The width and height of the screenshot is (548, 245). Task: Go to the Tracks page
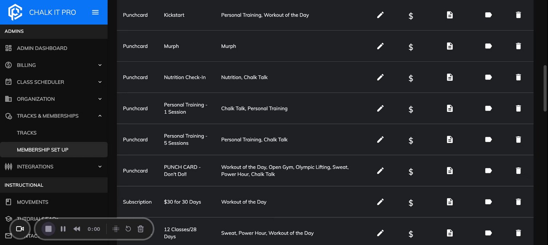point(27,133)
